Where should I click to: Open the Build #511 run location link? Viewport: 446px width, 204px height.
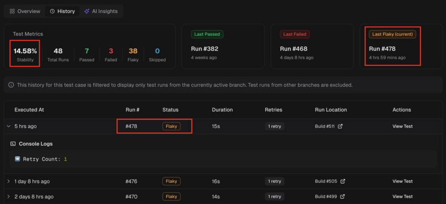(325, 126)
